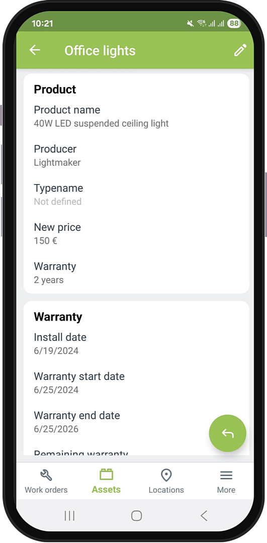
Task: Tap Warranty start date value
Action: pyautogui.click(x=56, y=390)
